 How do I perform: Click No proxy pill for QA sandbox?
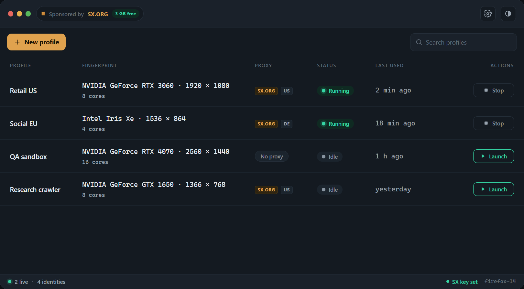pyautogui.click(x=272, y=156)
